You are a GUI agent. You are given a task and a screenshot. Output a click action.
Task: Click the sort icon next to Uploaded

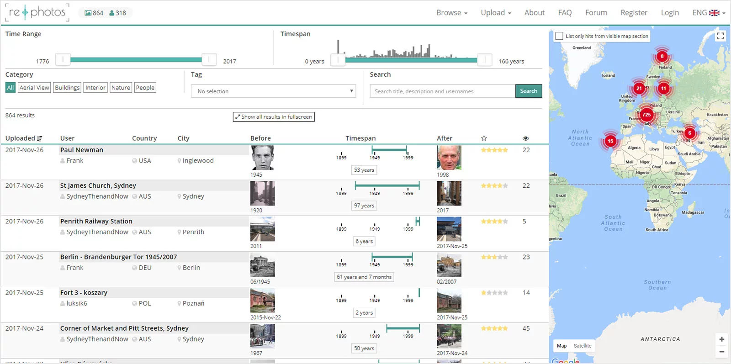pos(40,138)
